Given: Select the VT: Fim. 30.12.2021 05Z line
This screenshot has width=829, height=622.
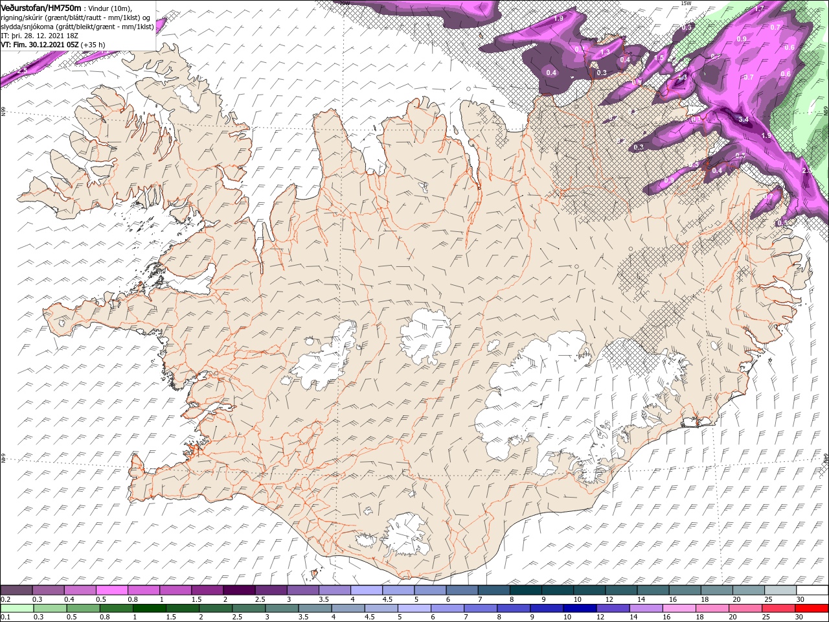Looking at the screenshot, I should (52, 45).
